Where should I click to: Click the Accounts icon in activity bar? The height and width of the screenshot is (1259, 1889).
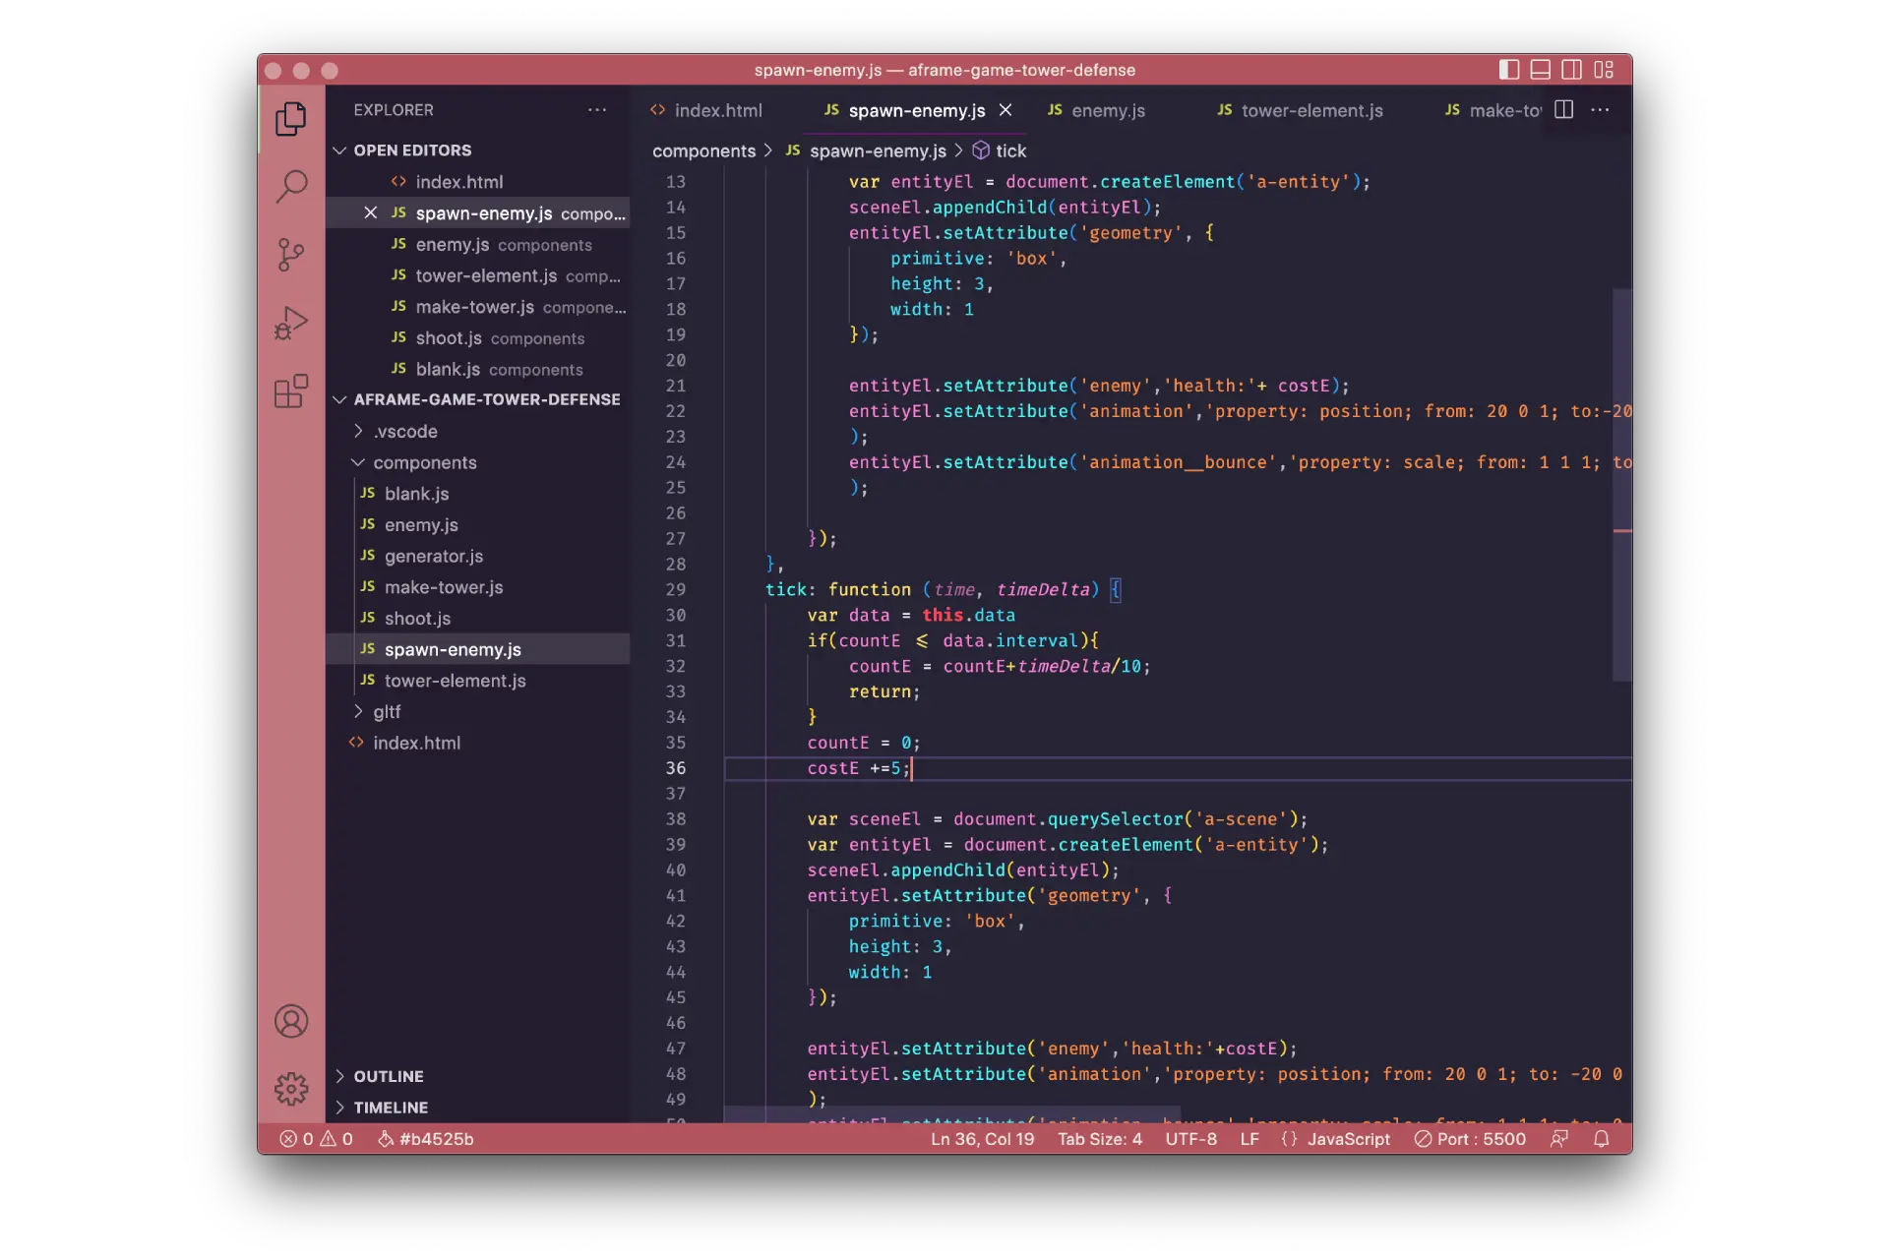tap(290, 1021)
